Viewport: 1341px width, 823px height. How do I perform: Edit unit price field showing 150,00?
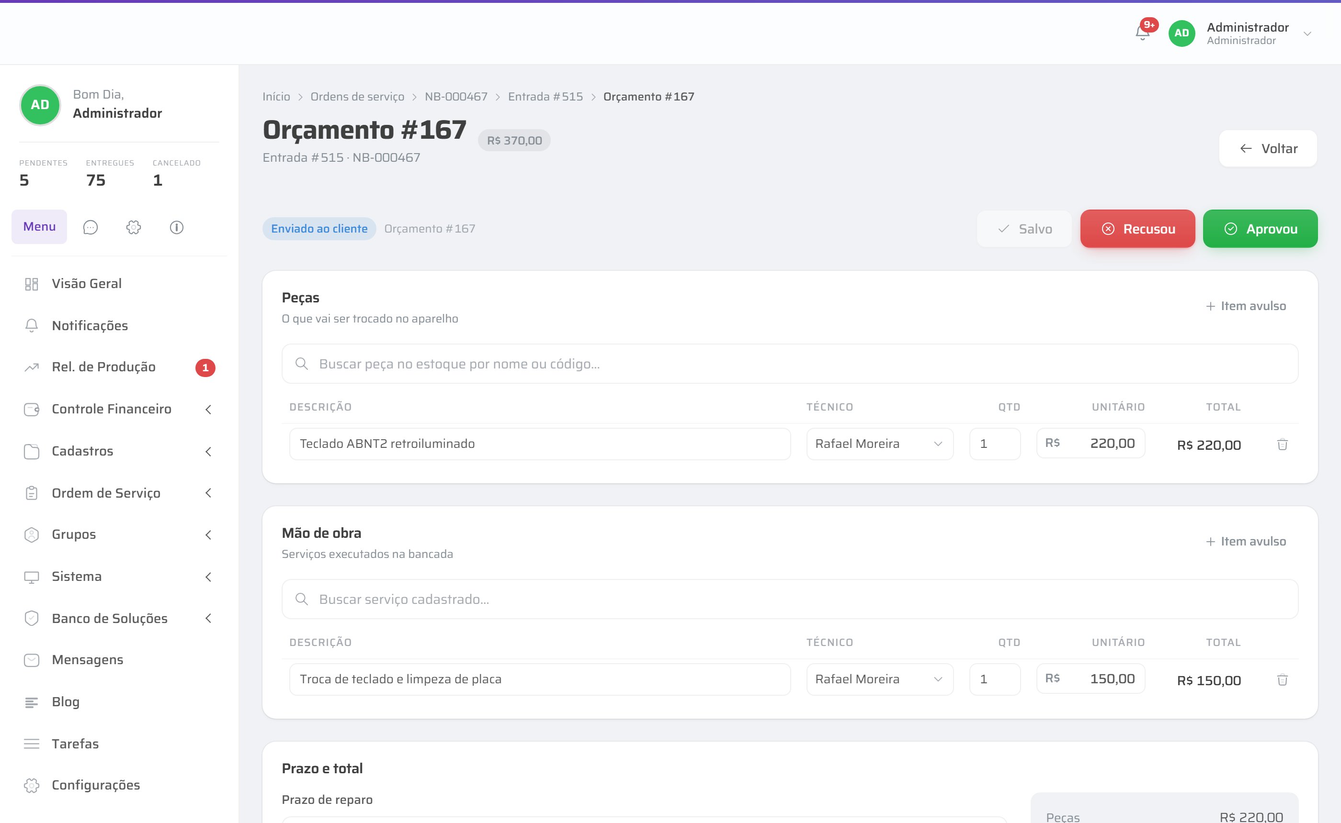tap(1091, 679)
